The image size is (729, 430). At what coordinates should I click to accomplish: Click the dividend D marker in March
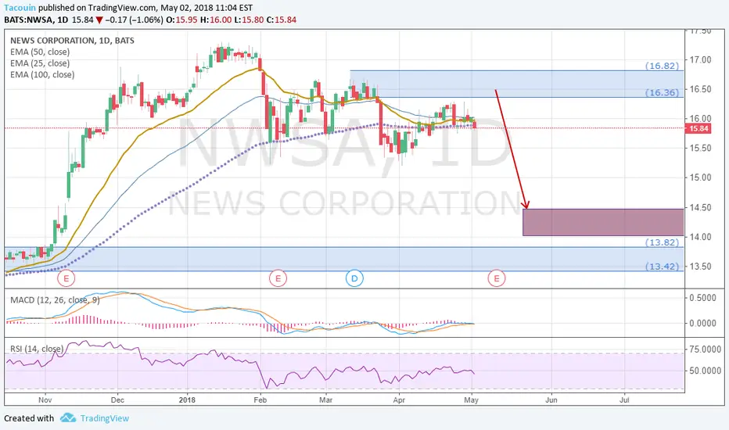(354, 278)
